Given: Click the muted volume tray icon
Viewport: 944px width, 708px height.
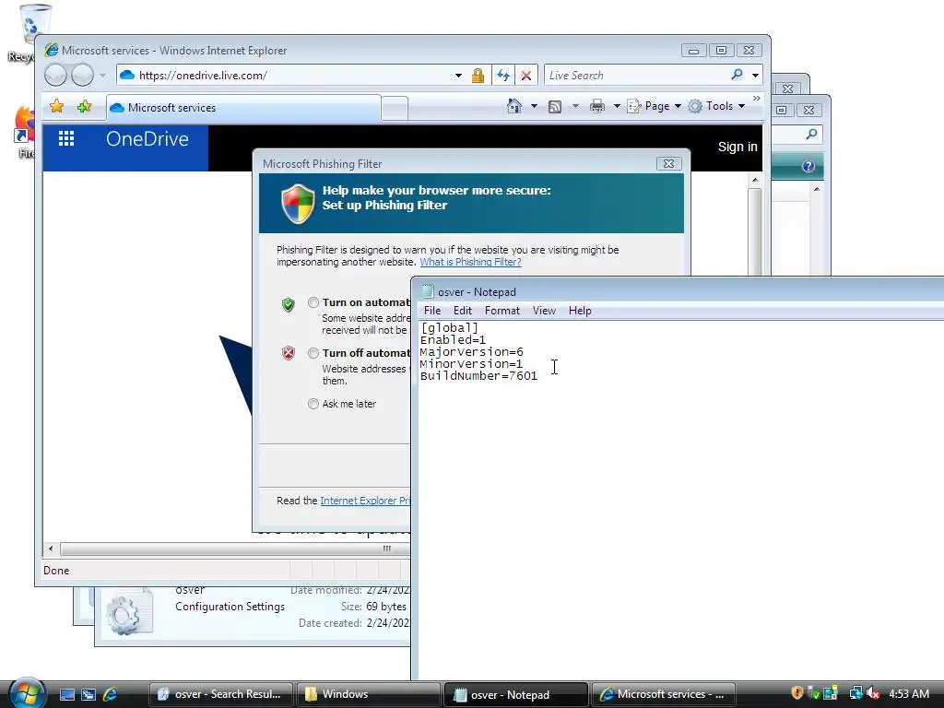Looking at the screenshot, I should click(x=874, y=693).
